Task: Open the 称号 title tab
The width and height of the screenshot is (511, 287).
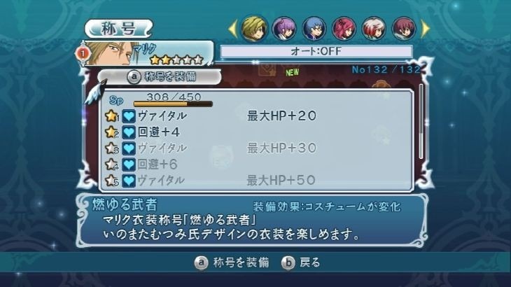Action: (x=118, y=28)
